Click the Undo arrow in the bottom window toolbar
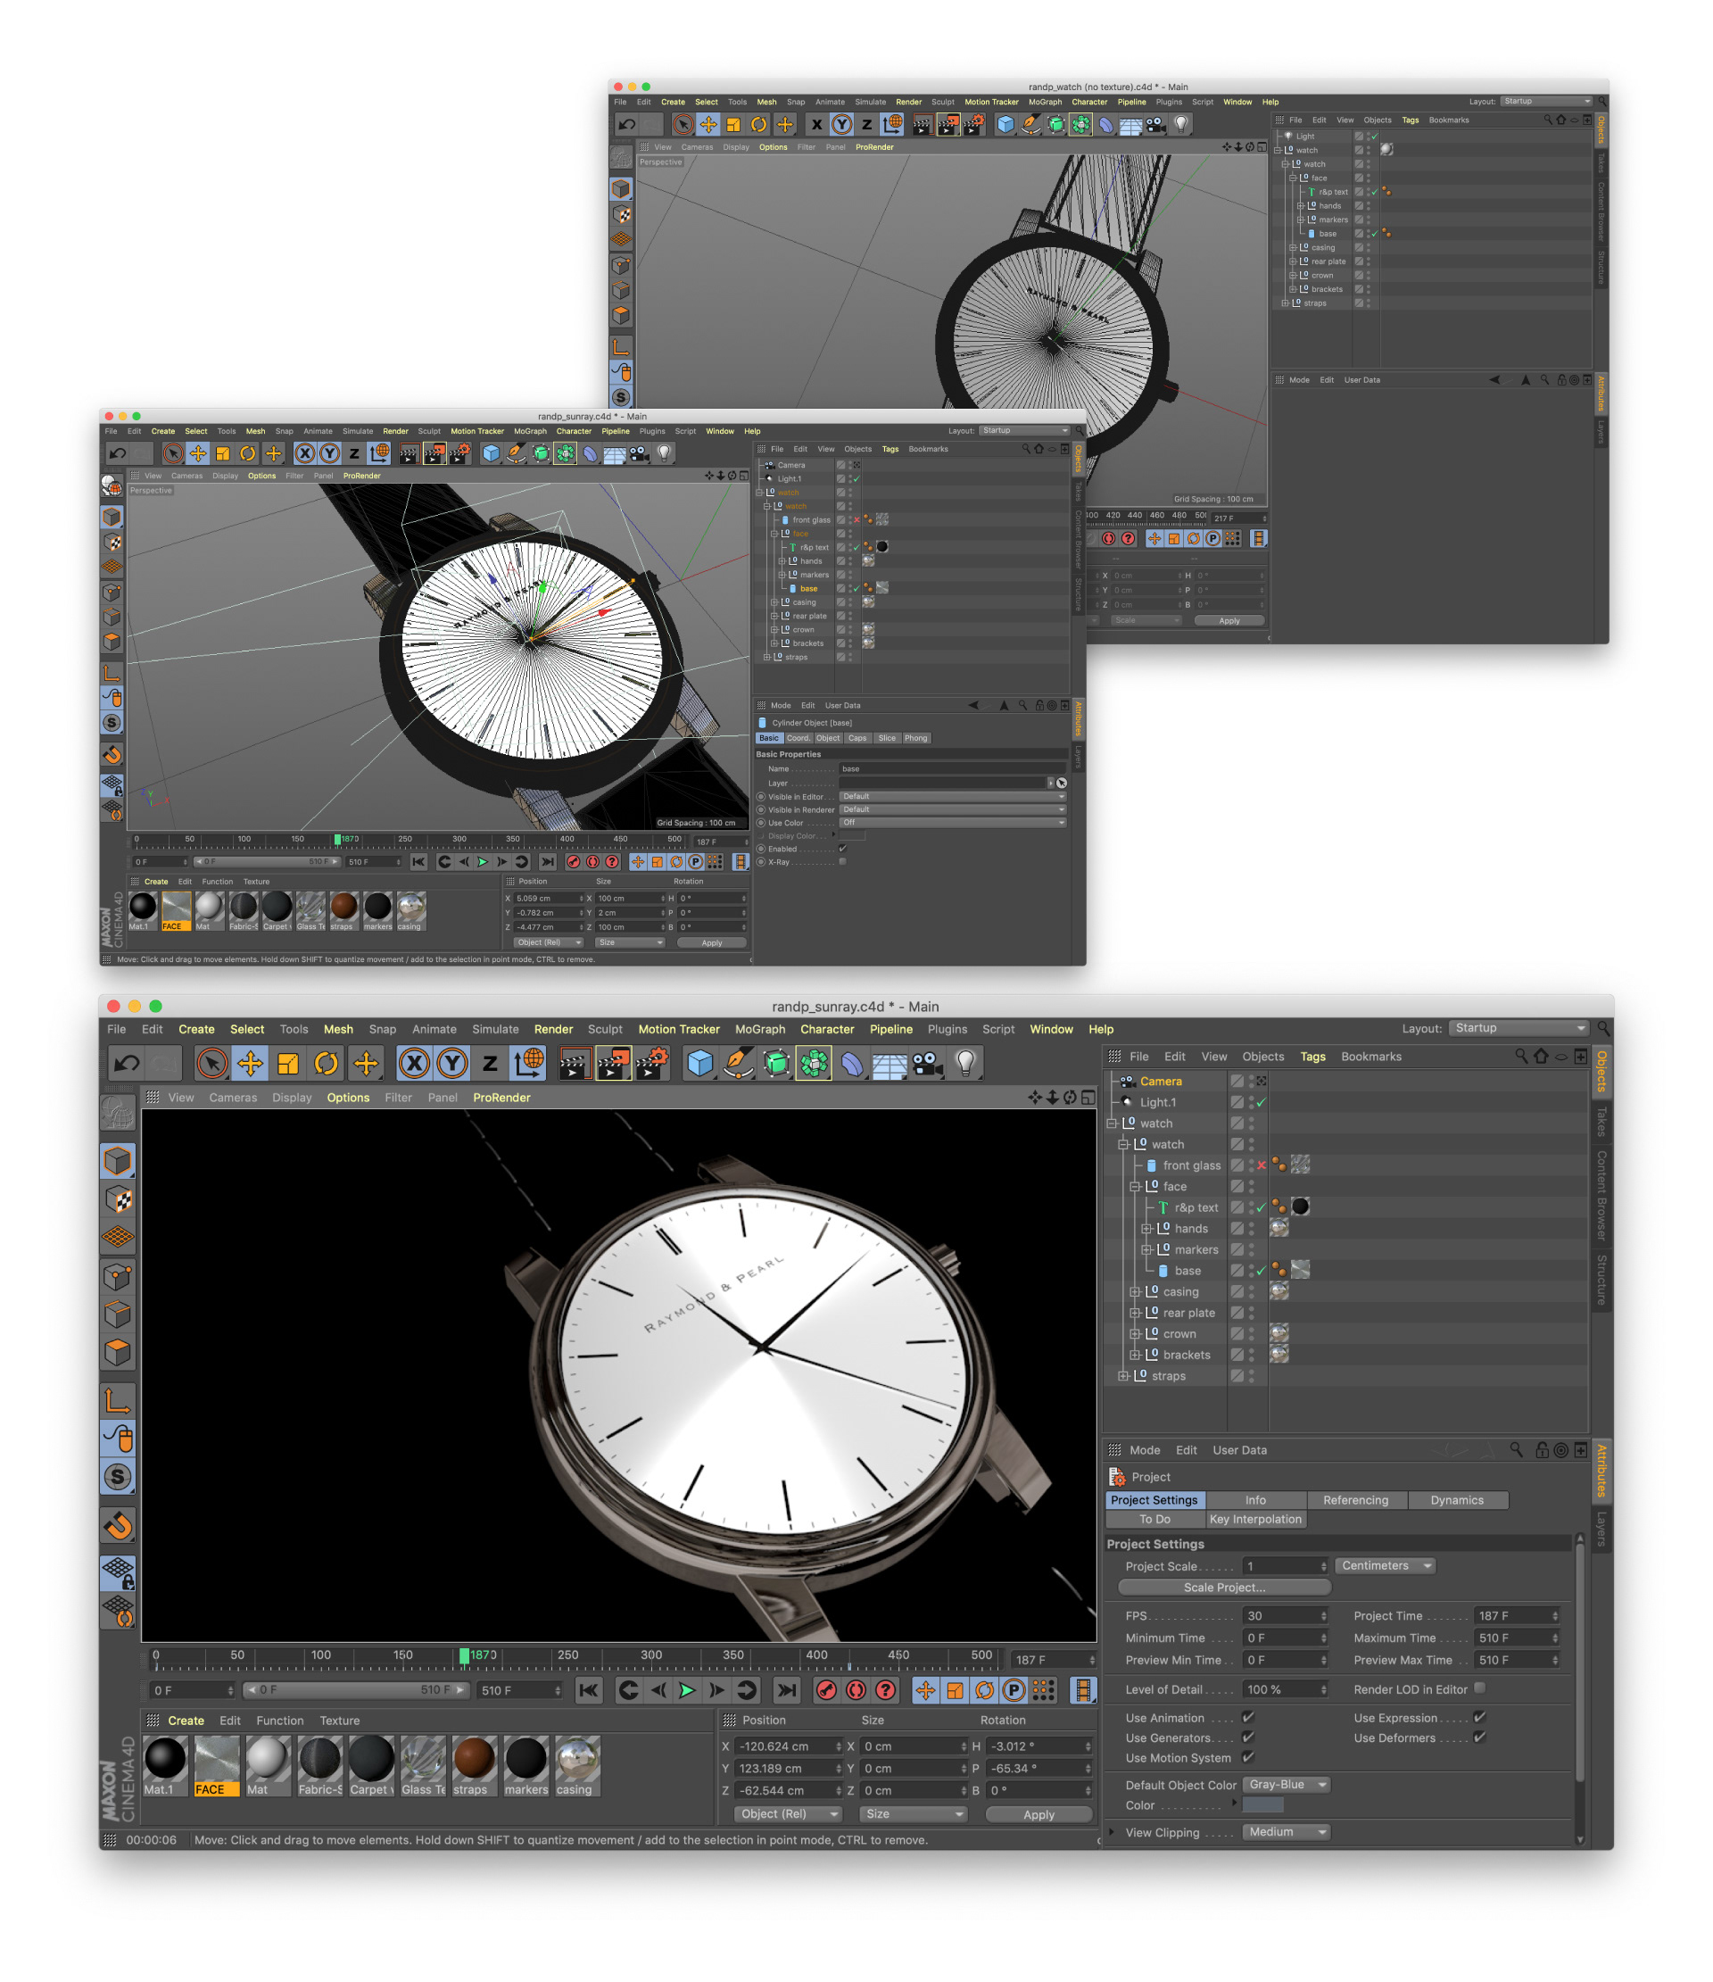This screenshot has height=1982, width=1713. (127, 1063)
